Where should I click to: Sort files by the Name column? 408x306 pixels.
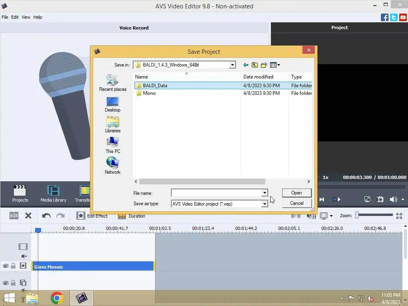click(187, 77)
